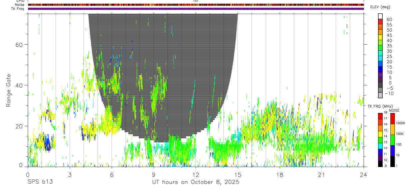Click the 20 label on ELEV color bar
Image resolution: width=409 pixels, height=189 pixels.
[x=389, y=62]
